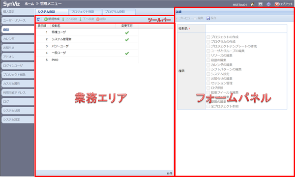Select the システム管理者 row
This screenshot has height=177, width=295.
click(87, 39)
